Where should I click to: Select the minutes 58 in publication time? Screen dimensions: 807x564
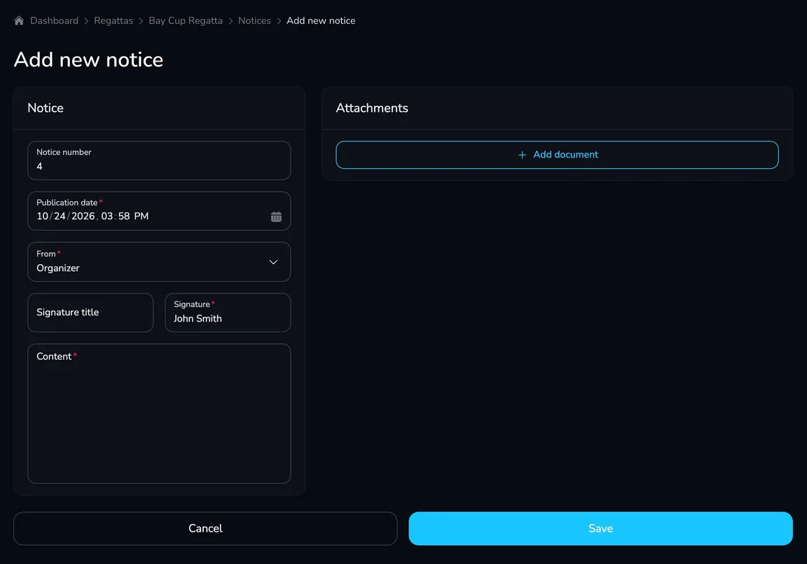click(x=124, y=216)
